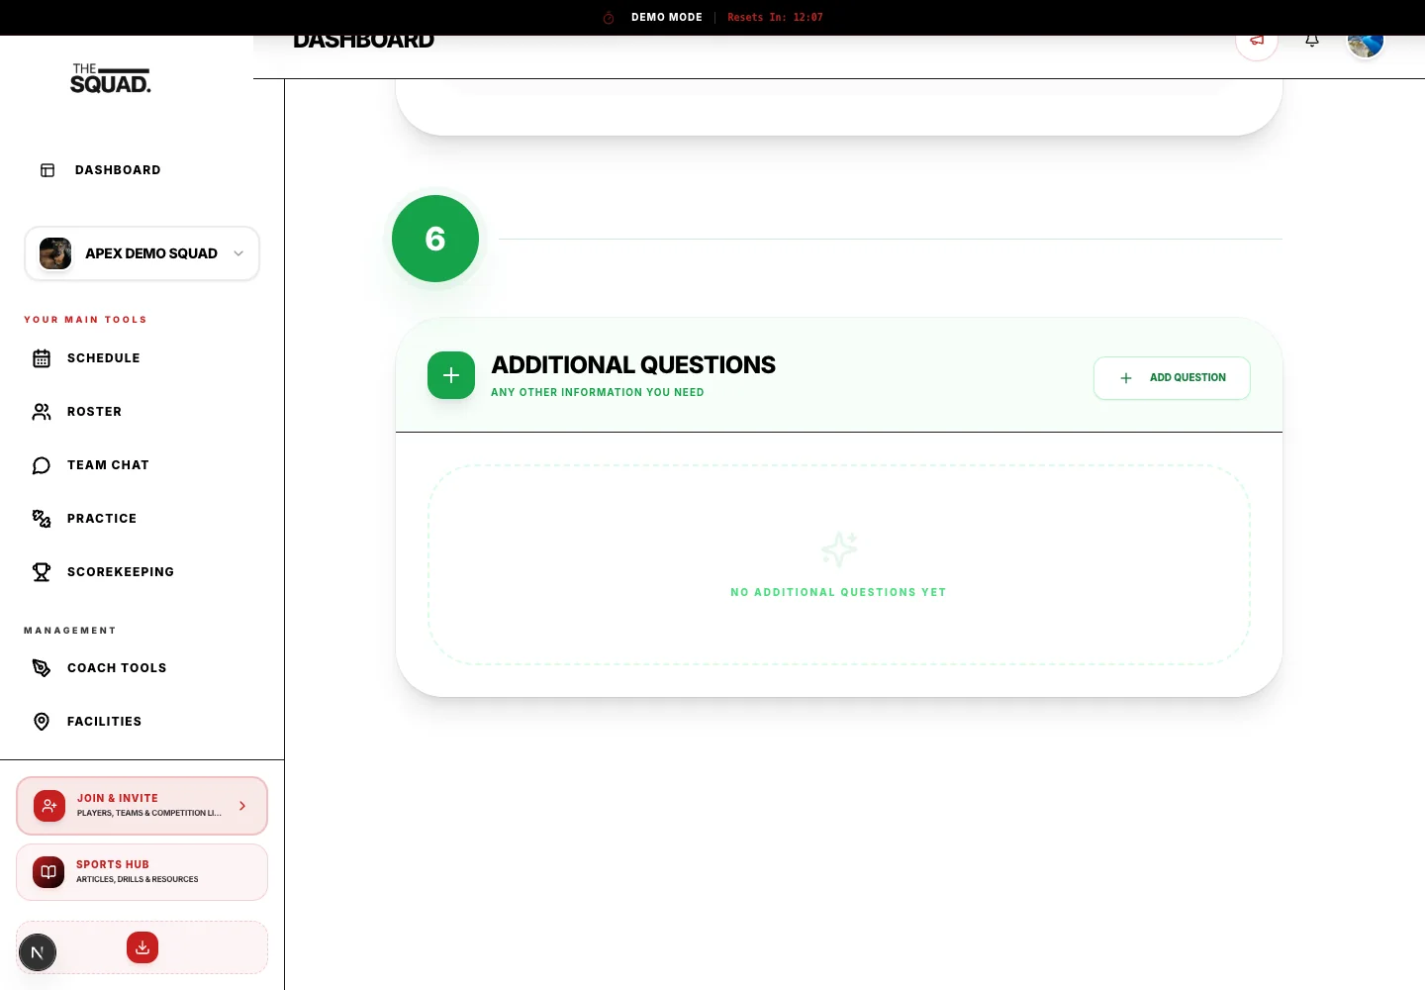Navigate to Practice

point(102,519)
